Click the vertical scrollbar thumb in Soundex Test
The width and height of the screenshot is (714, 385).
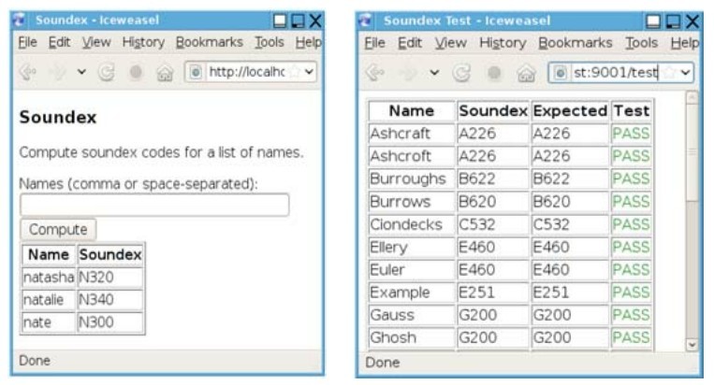coord(692,152)
